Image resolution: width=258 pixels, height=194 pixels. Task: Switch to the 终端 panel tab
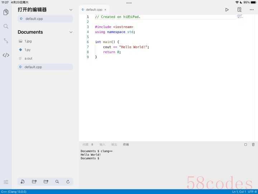pyautogui.click(x=126, y=144)
